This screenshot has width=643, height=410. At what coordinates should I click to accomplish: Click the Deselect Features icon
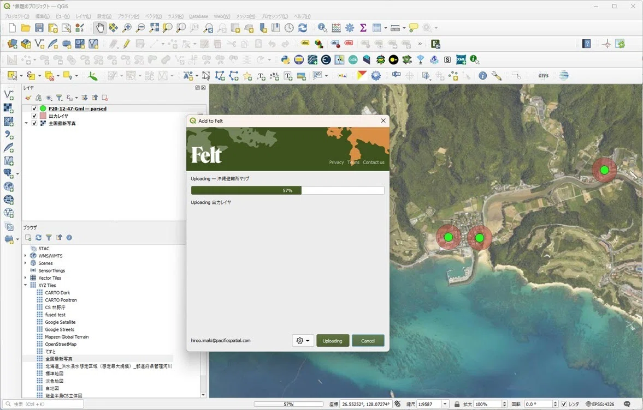coord(49,76)
